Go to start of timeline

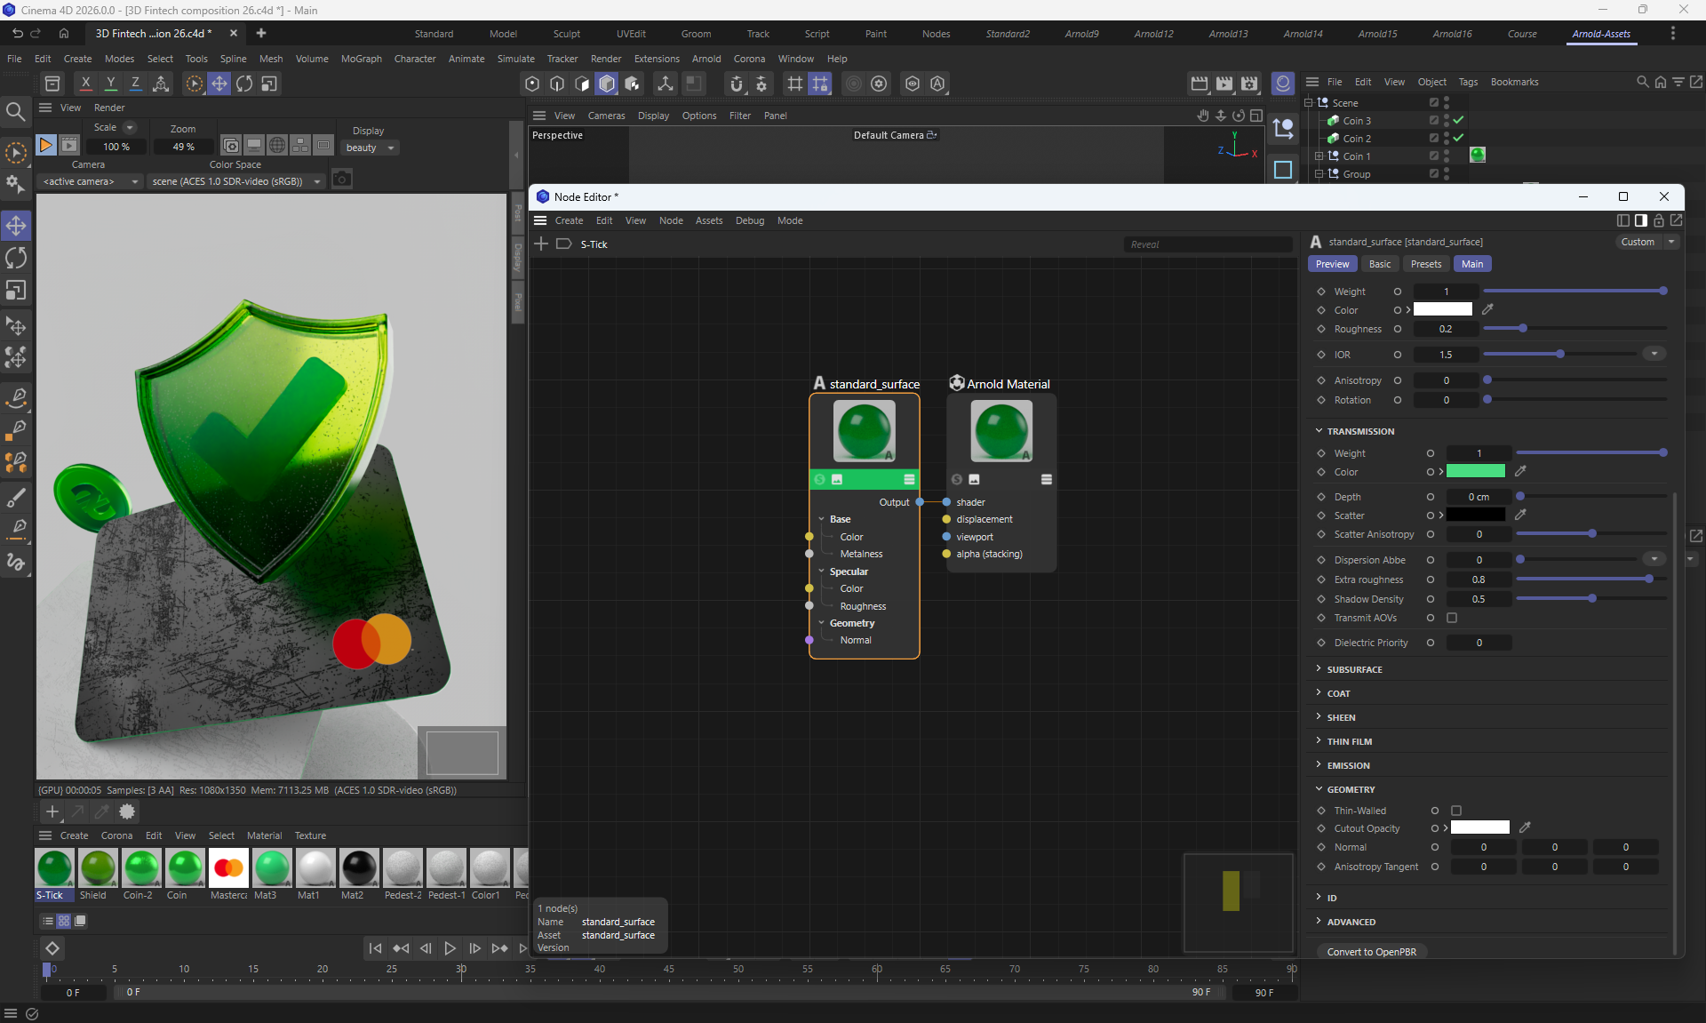click(x=375, y=948)
